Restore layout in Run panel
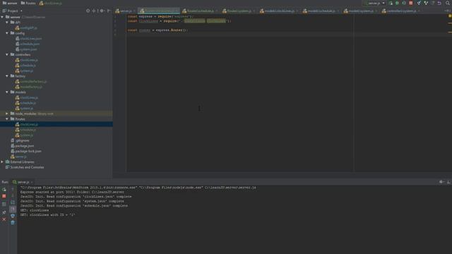 [x=4, y=204]
